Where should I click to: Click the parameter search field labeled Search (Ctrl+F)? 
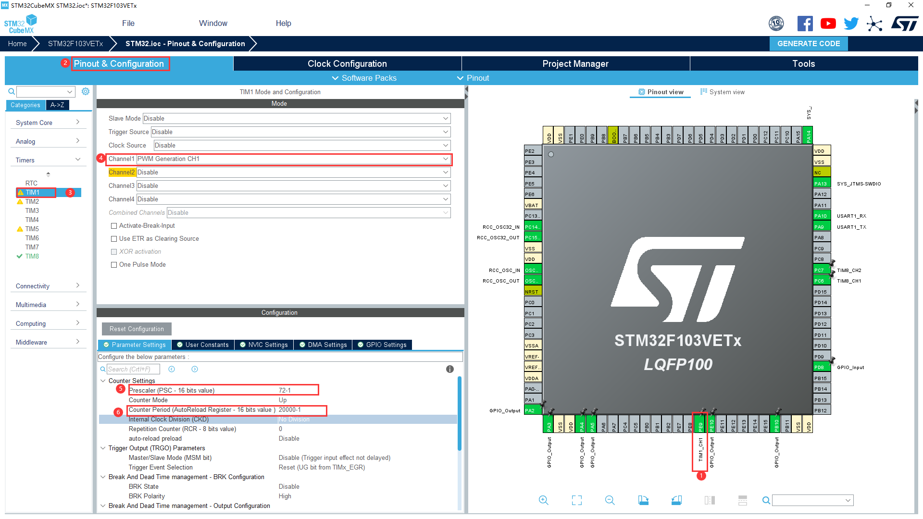[134, 369]
